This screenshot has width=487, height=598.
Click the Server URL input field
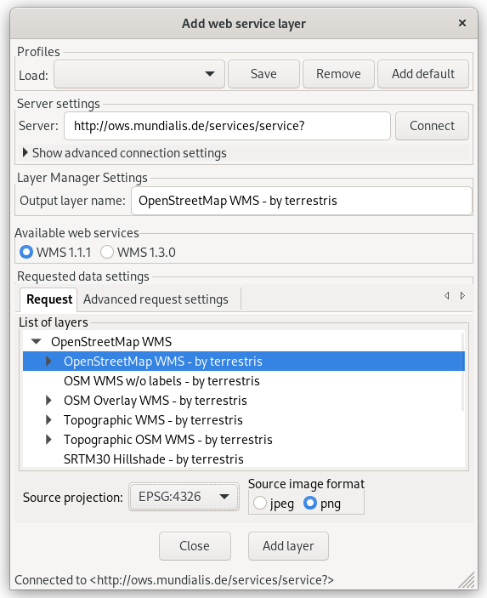pos(228,126)
